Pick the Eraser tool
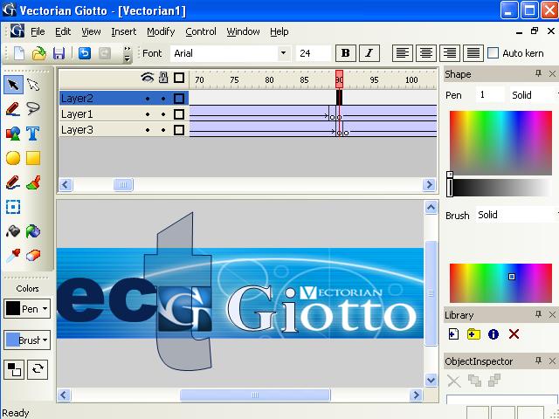Image resolution: width=559 pixels, height=419 pixels. (x=33, y=256)
